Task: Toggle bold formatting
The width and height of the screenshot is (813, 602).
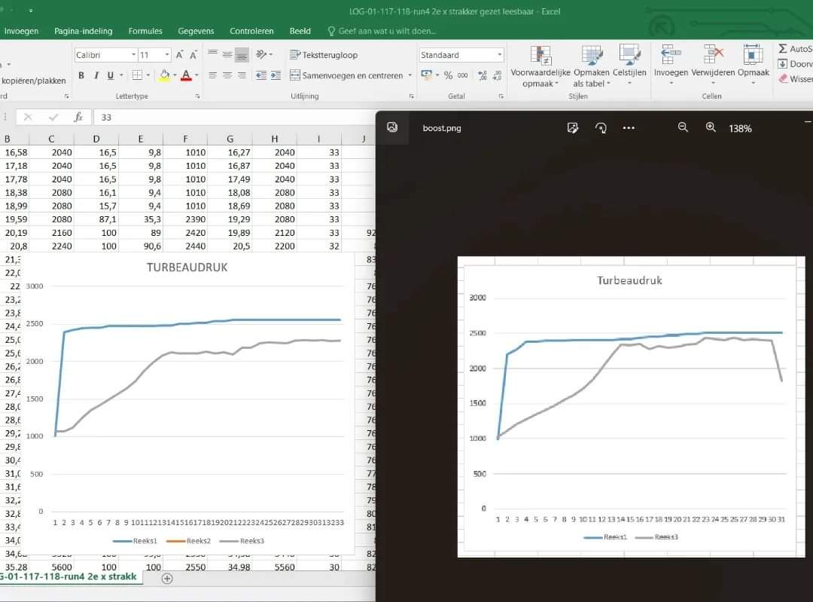Action: click(81, 75)
